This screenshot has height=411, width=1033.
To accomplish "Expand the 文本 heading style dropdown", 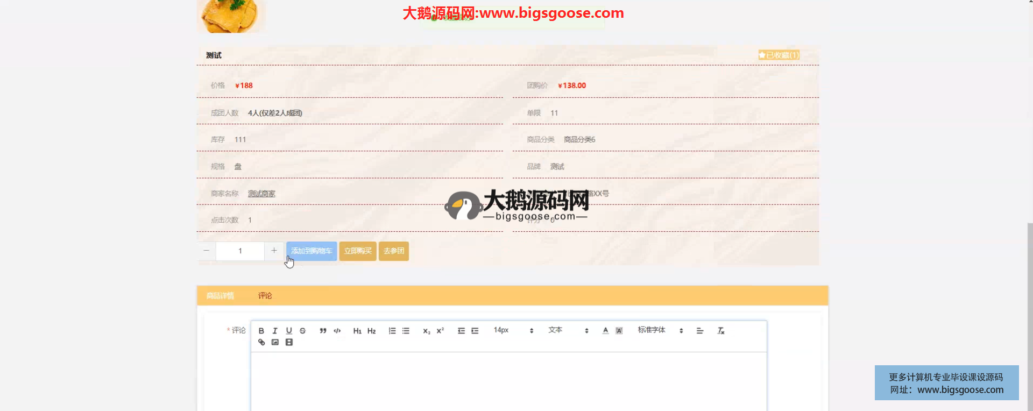I will [568, 330].
